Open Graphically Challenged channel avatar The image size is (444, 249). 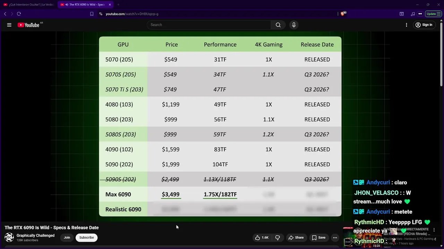pyautogui.click(x=9, y=238)
